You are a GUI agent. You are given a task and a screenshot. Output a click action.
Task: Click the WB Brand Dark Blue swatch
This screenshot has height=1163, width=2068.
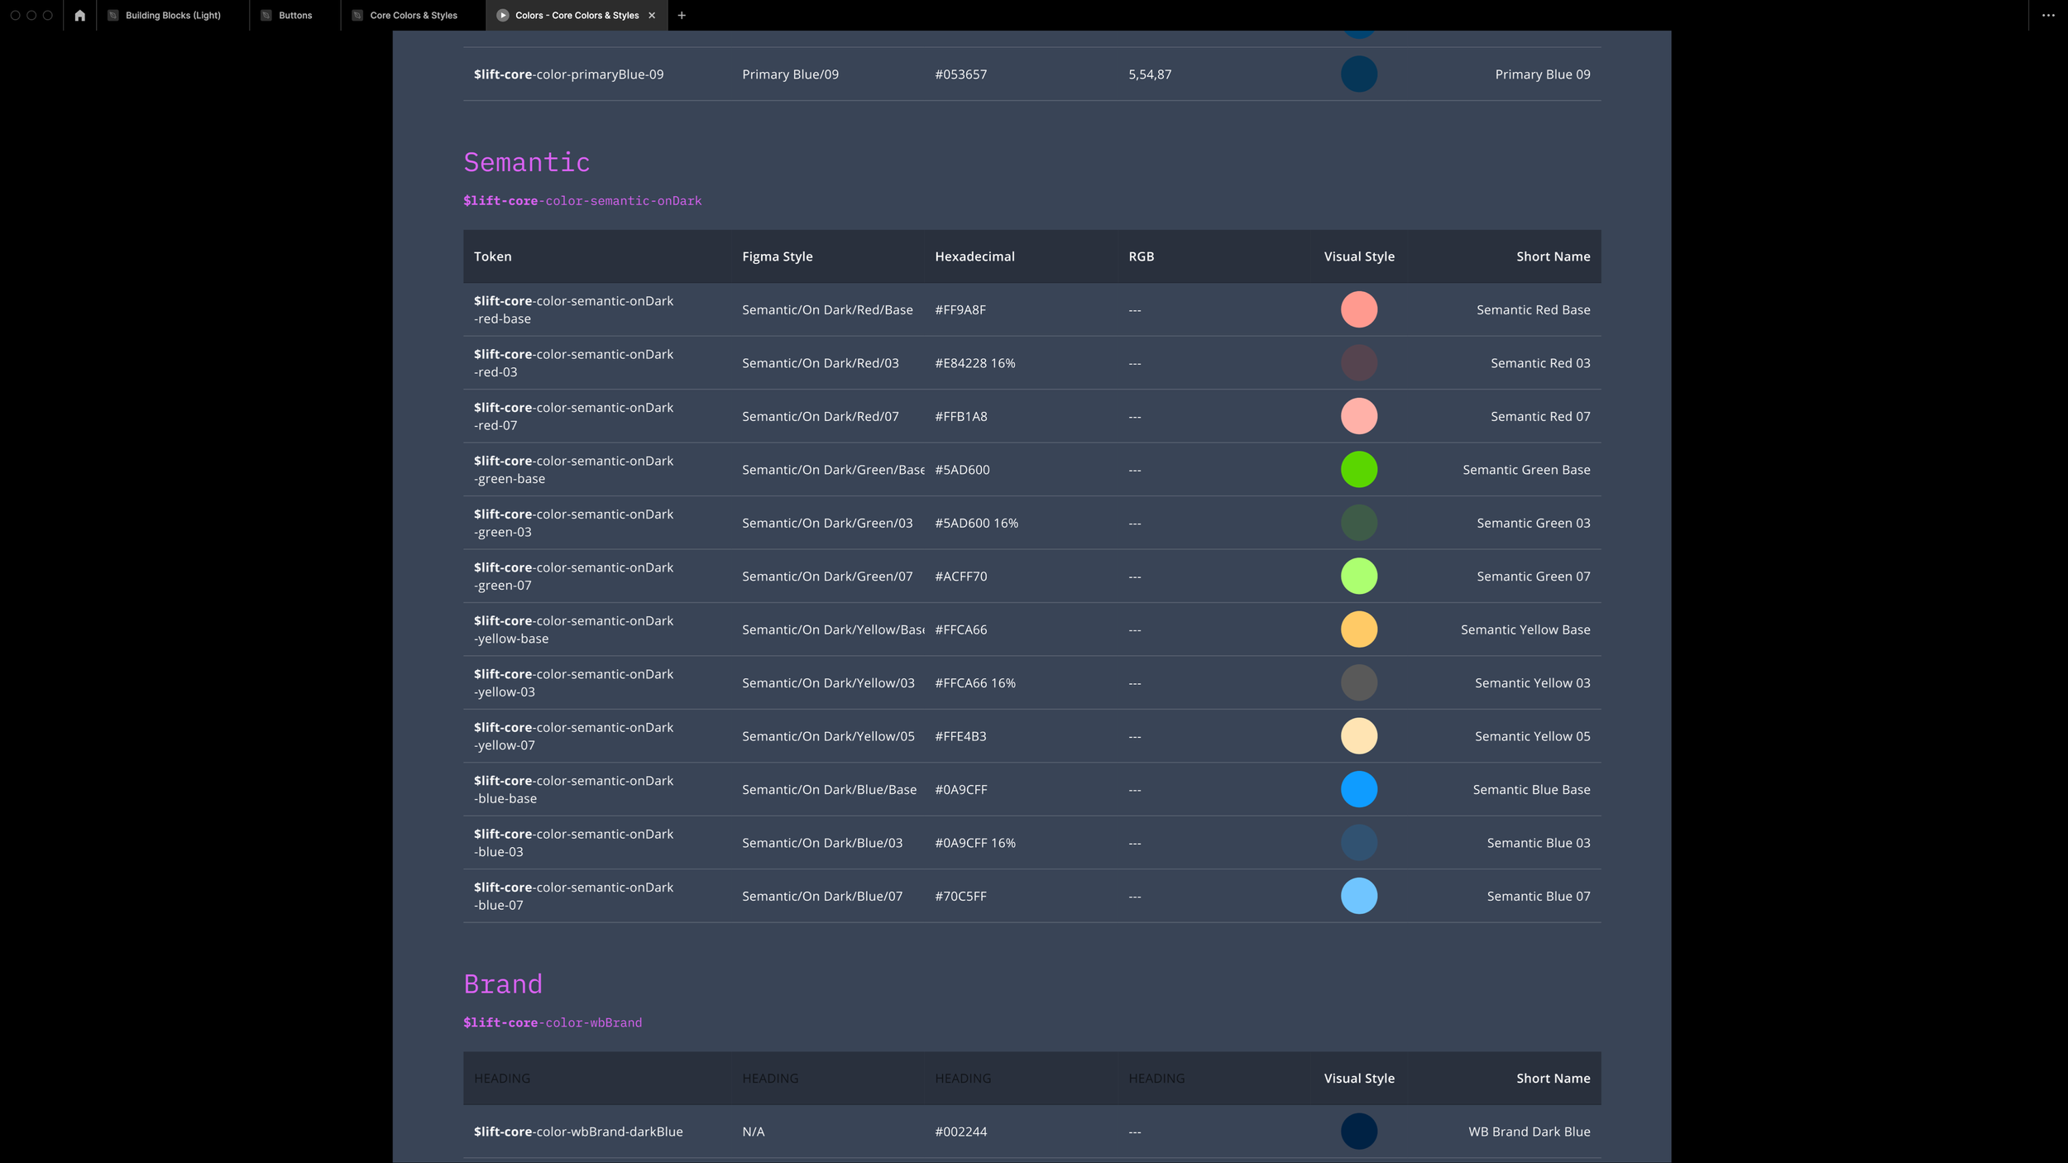tap(1358, 1131)
